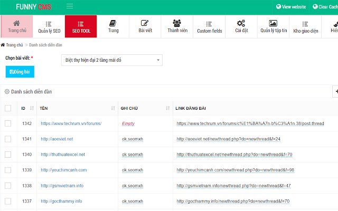Check the checkbox for row 1341
The image size is (338, 211).
[8, 139]
